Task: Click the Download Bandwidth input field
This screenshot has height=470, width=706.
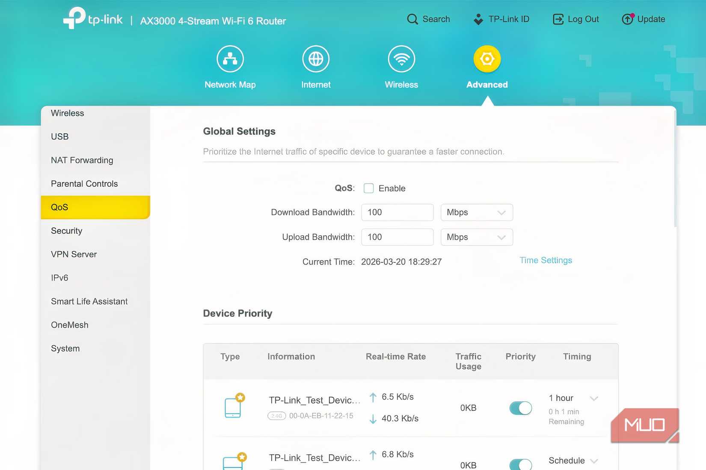Action: pyautogui.click(x=397, y=212)
